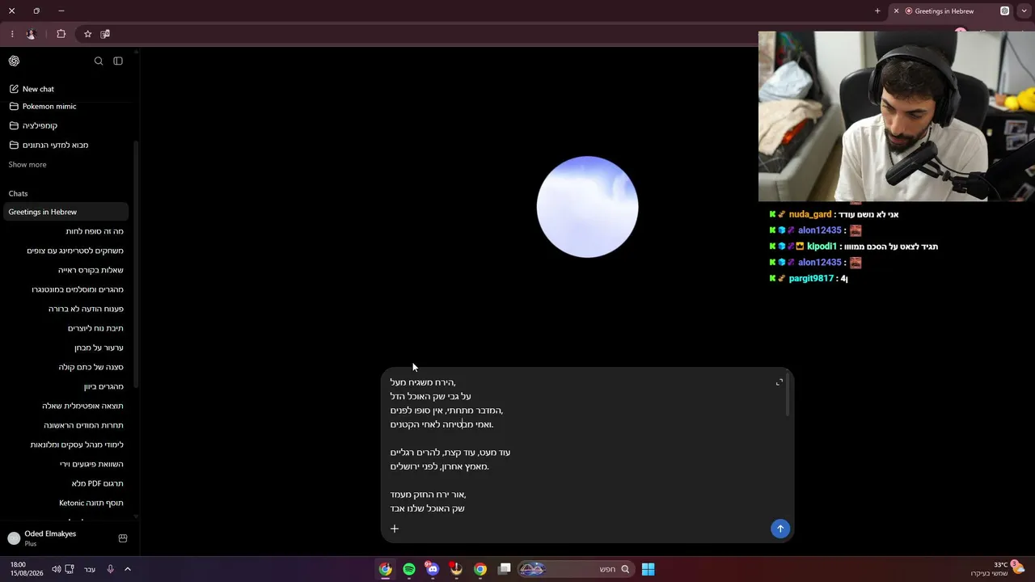Screen dimensions: 1035x582
Task: Open the chat שאלות בקורס ראייה
Action: coord(65,270)
